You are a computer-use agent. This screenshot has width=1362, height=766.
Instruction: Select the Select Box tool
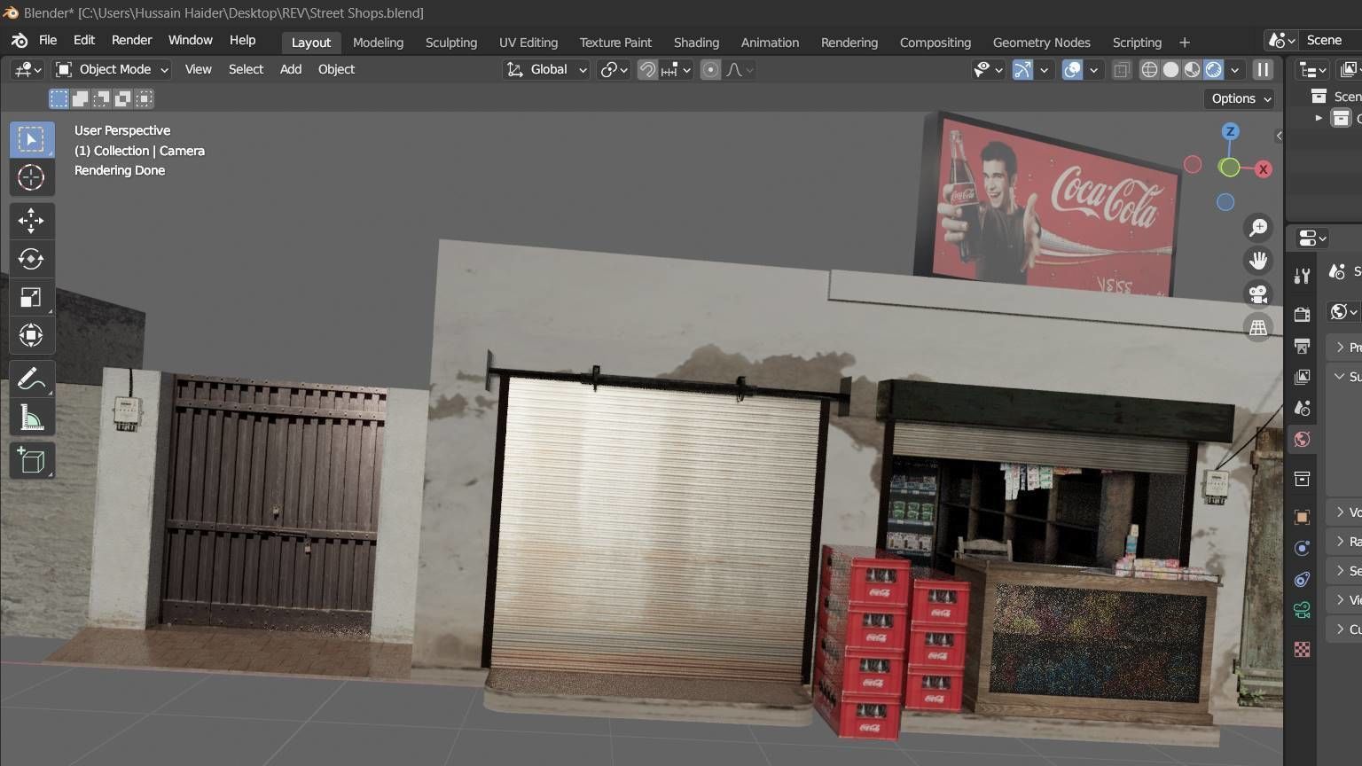[x=31, y=139]
